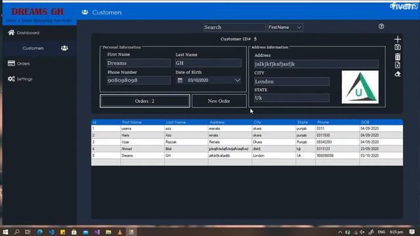Open File Explorer from taskbar
This screenshot has height=236, width=420.
tap(108, 232)
